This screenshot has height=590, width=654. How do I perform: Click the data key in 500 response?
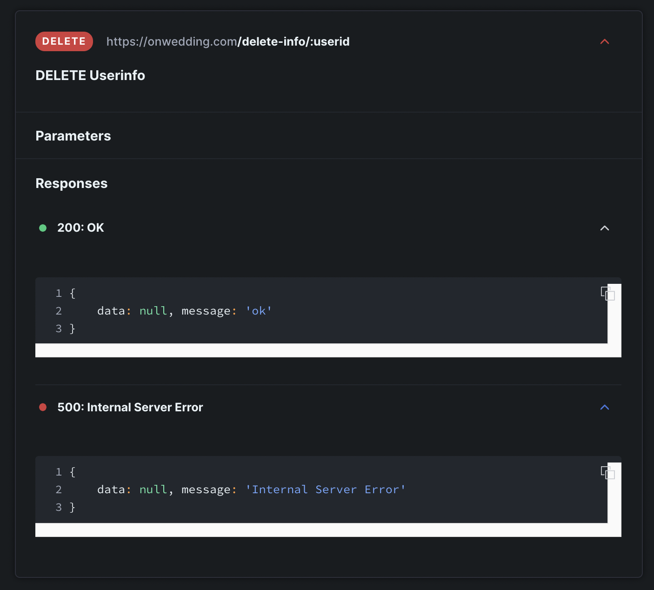pyautogui.click(x=111, y=489)
